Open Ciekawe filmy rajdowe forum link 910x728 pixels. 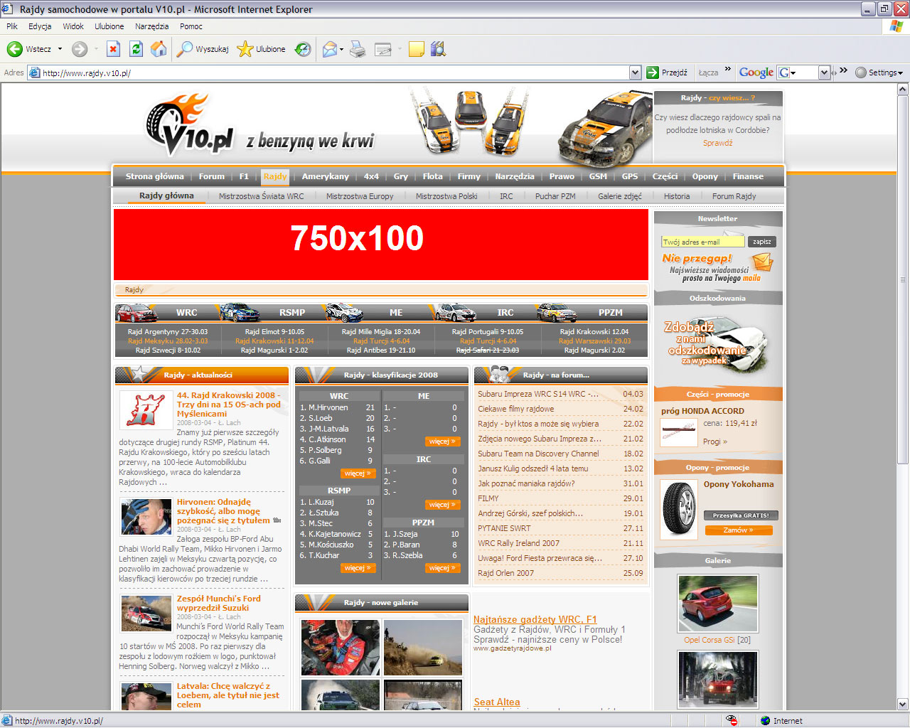[515, 409]
